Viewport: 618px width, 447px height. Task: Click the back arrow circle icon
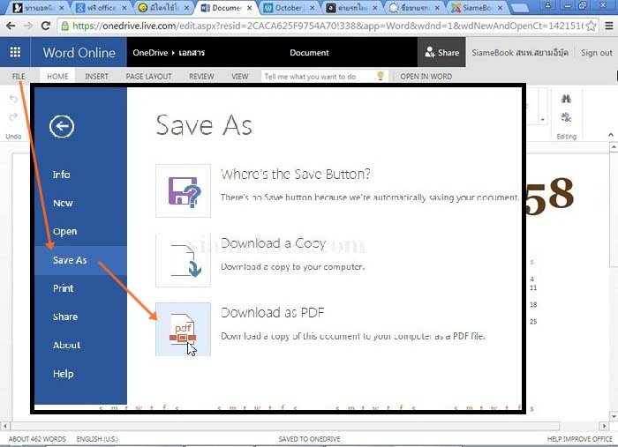click(62, 126)
